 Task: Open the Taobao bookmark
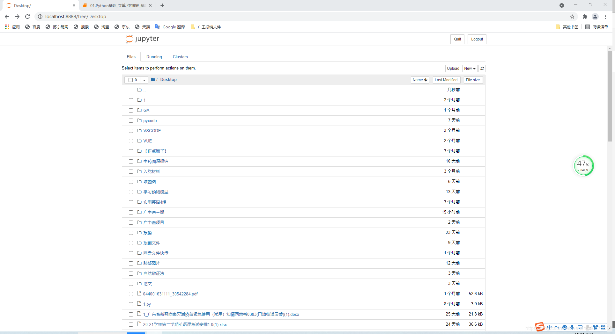coord(102,27)
